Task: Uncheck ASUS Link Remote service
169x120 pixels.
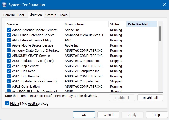Action: (9, 76)
